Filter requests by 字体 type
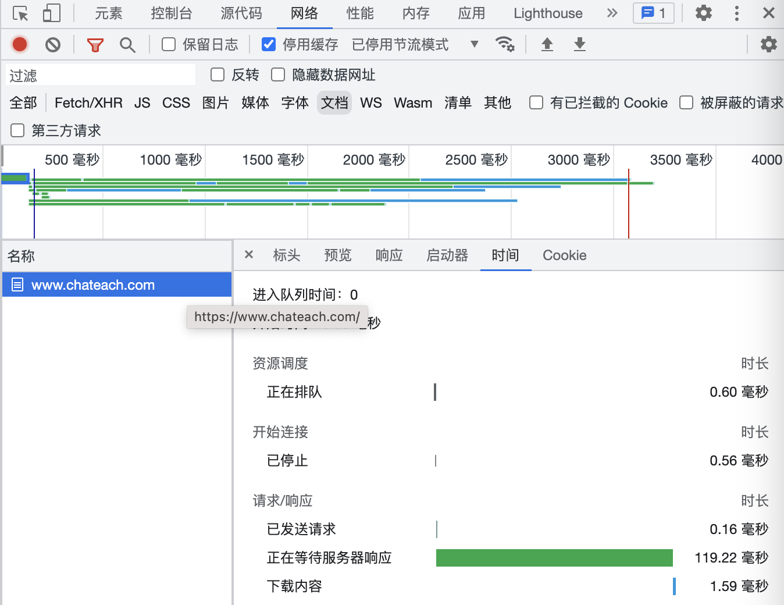 [x=295, y=103]
